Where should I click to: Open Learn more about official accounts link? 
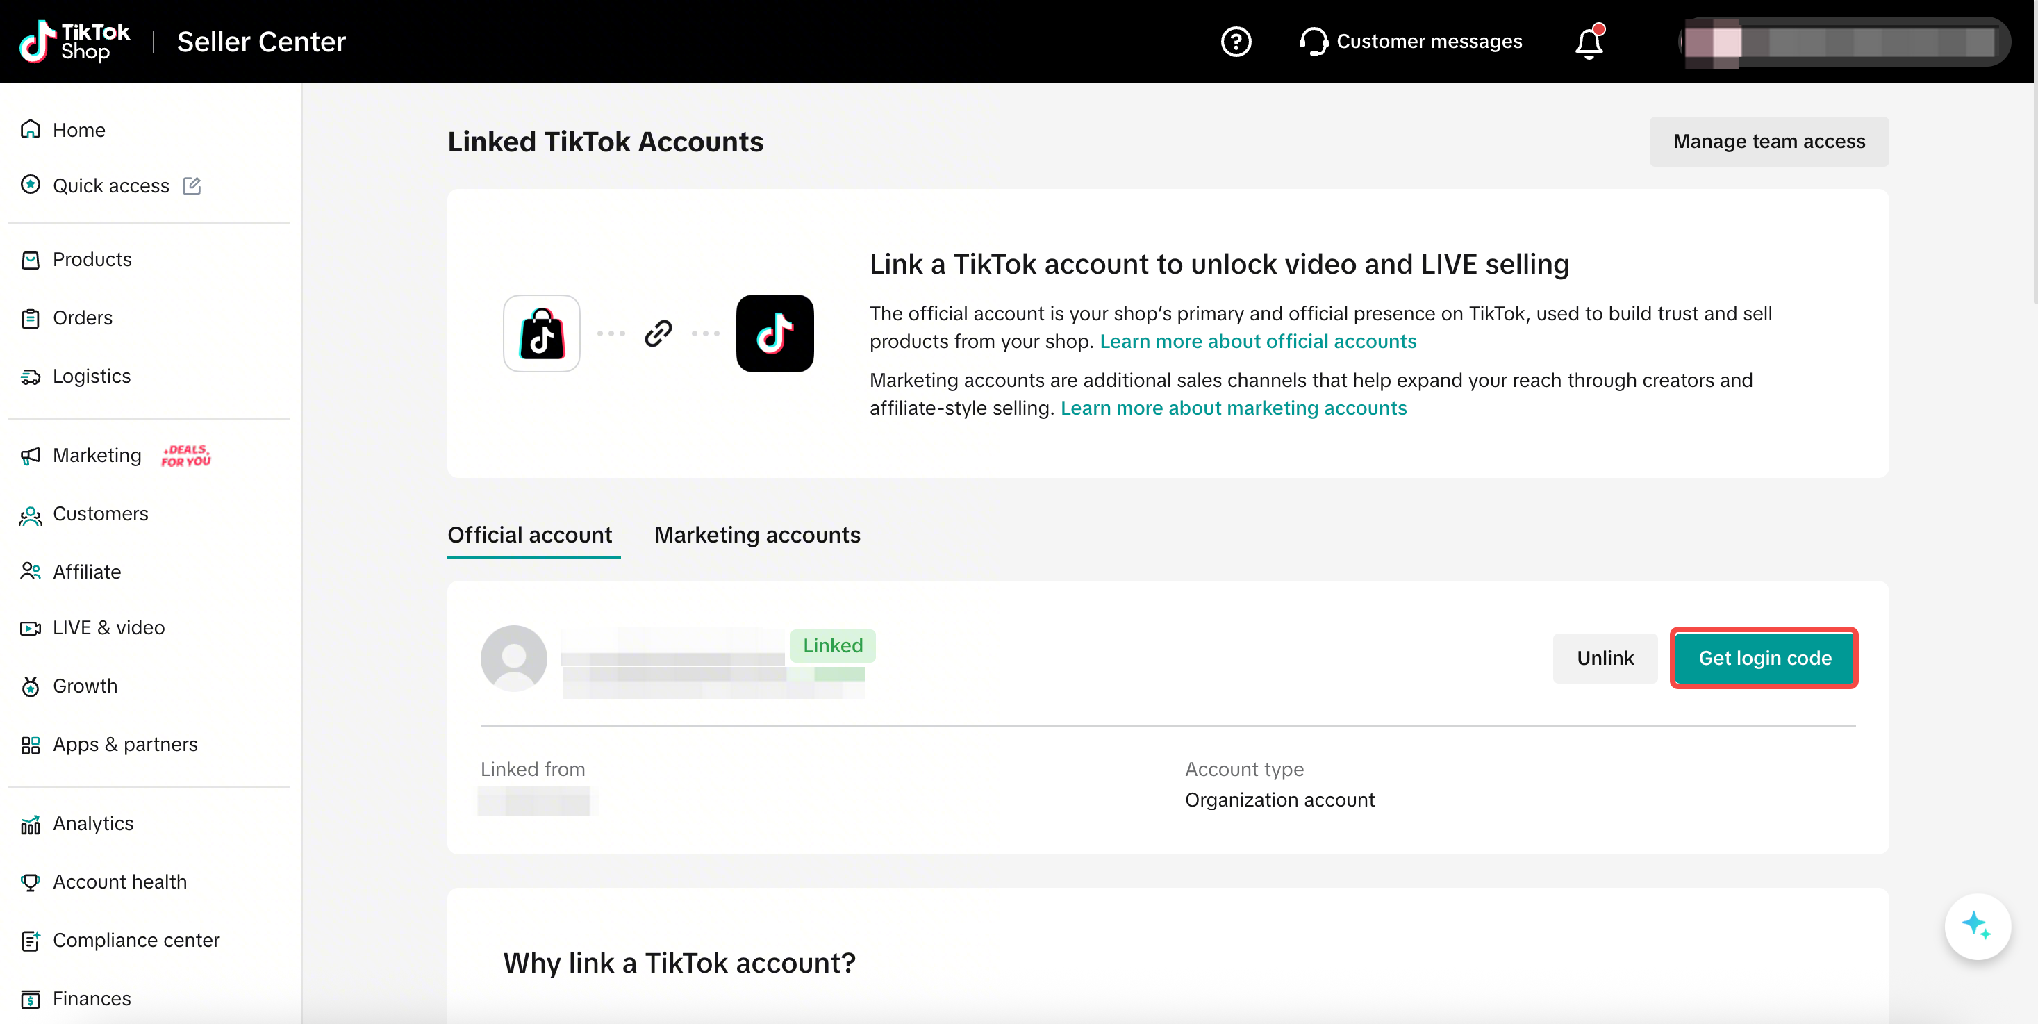tap(1258, 341)
